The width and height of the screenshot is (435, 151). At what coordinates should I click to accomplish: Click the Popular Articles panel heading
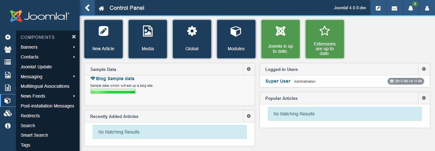pos(282,99)
